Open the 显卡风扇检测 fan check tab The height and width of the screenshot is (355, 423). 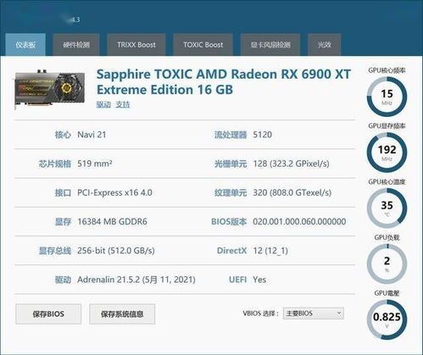click(270, 45)
